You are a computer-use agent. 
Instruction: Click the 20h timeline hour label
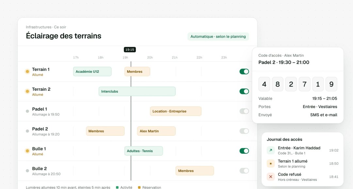point(150,57)
